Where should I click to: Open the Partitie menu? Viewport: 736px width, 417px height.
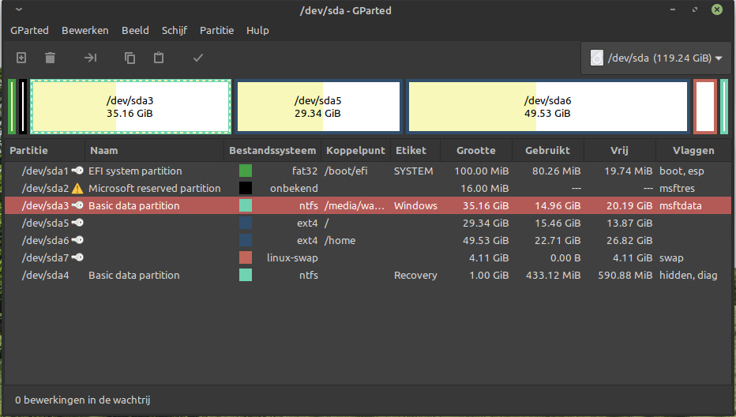[216, 31]
